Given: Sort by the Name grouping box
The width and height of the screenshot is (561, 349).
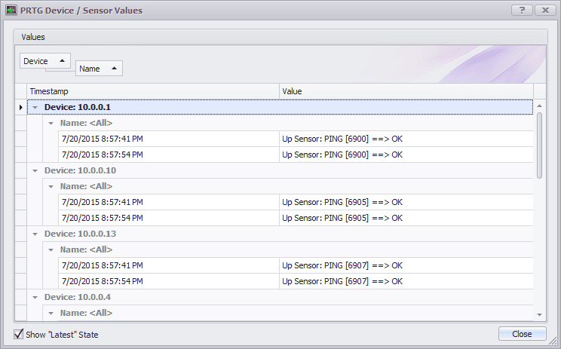Looking at the screenshot, I should [99, 69].
